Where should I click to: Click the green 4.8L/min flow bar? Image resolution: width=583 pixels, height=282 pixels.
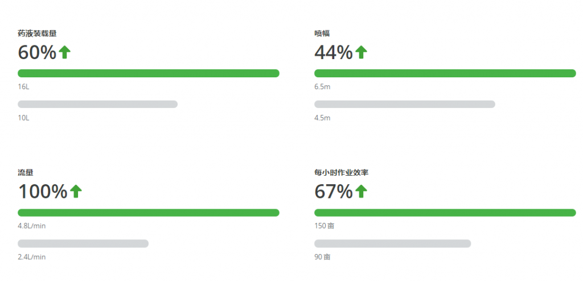tap(149, 213)
